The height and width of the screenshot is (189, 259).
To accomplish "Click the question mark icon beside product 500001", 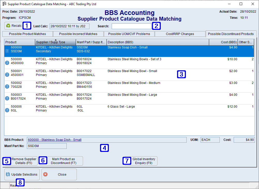I will [x=7, y=74].
